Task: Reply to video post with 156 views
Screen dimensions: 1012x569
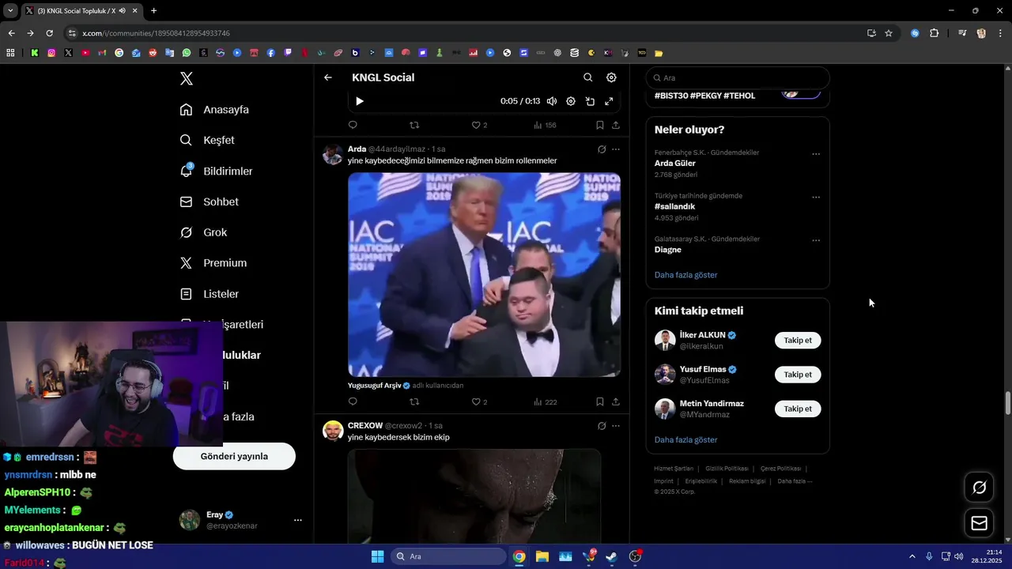Action: click(x=353, y=125)
